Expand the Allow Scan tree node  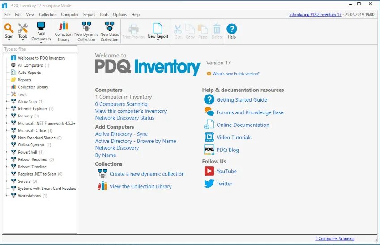(6, 101)
